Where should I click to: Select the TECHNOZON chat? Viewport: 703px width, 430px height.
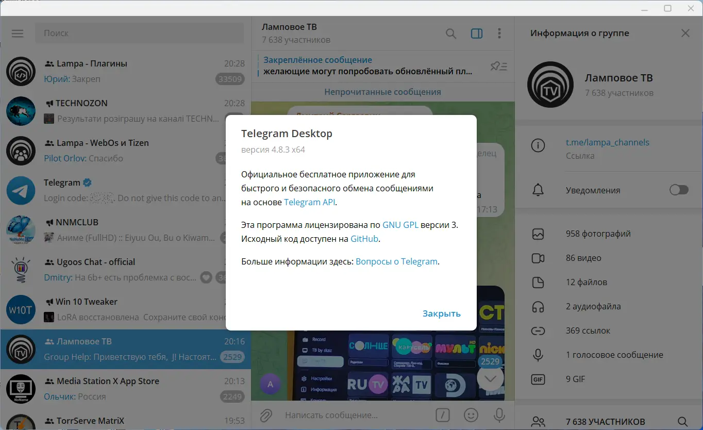124,111
